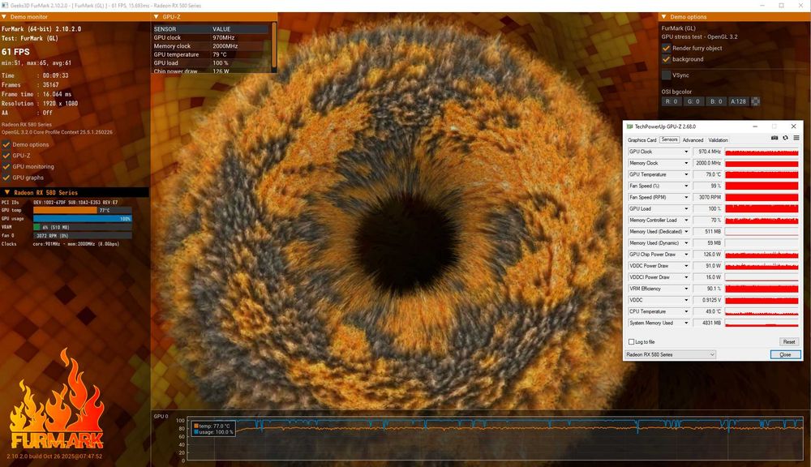Click the GPU Clock history graph
This screenshot has width=811, height=467.
pos(762,152)
